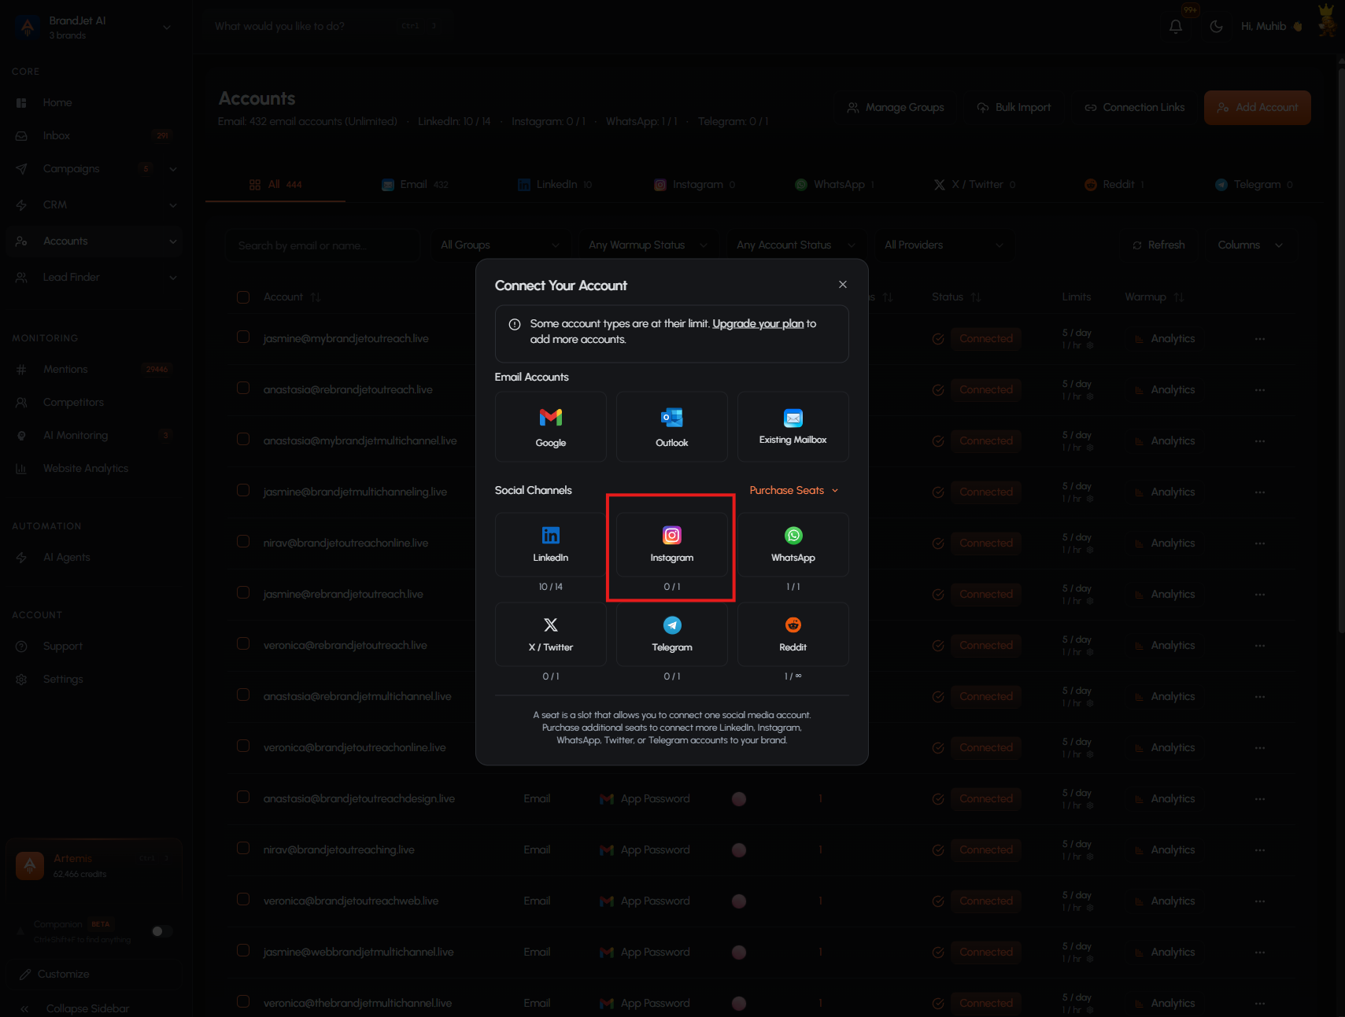Image resolution: width=1345 pixels, height=1017 pixels.
Task: Expand the Purchase Seats dropdown
Action: [x=793, y=490]
